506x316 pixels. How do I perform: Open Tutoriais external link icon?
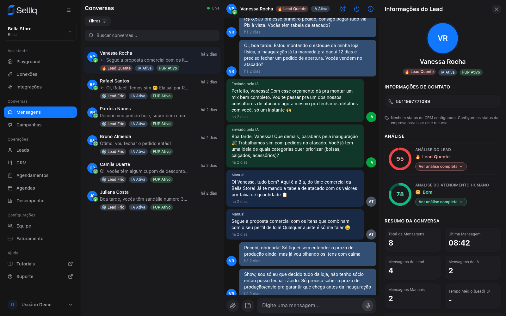tap(71, 264)
